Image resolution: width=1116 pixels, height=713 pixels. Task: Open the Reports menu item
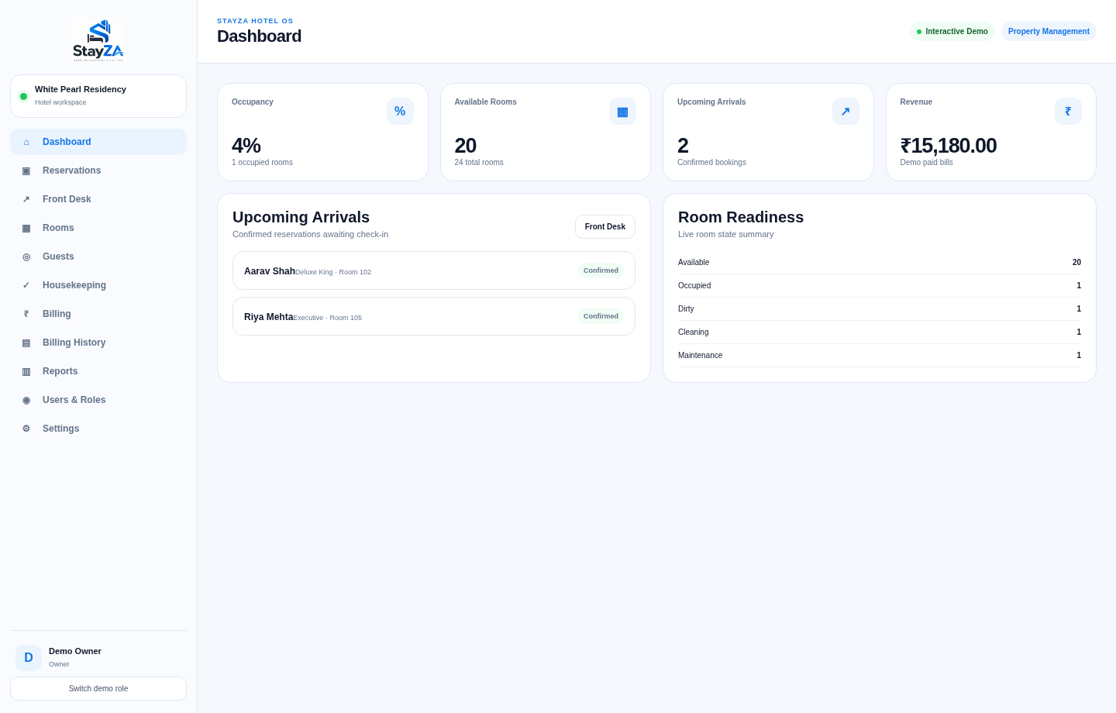(98, 371)
